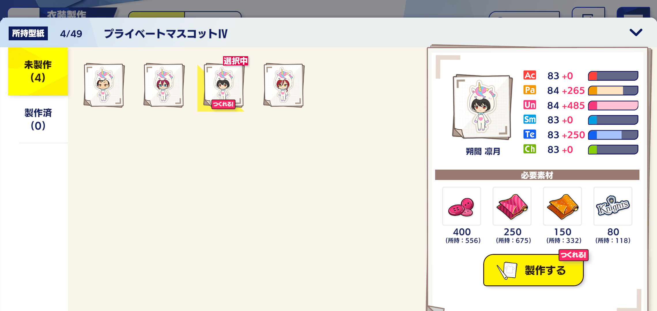The height and width of the screenshot is (311, 657).
Task: Tap the orange sparkle fabric material
Action: tap(562, 206)
